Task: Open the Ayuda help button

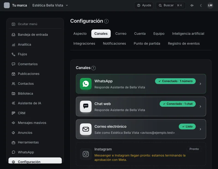Action: tap(144, 5)
